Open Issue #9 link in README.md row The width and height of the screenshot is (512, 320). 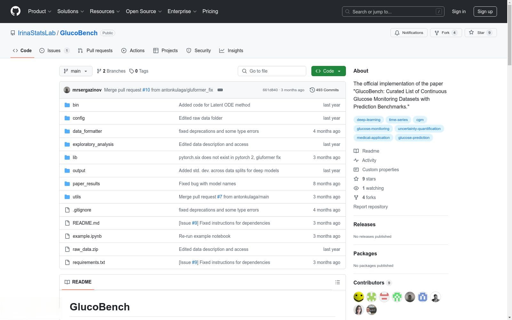tap(195, 223)
